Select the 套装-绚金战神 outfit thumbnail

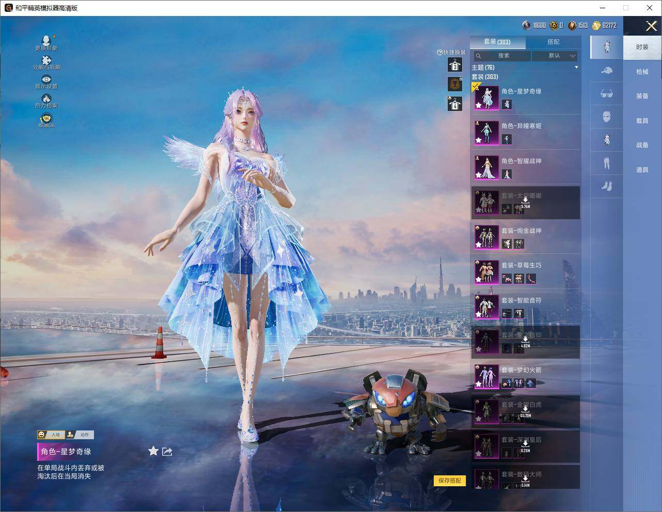point(486,237)
